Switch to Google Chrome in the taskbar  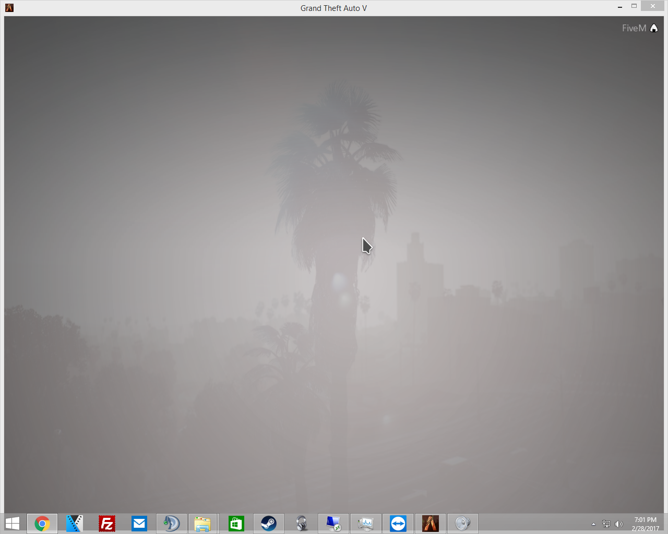click(x=42, y=523)
